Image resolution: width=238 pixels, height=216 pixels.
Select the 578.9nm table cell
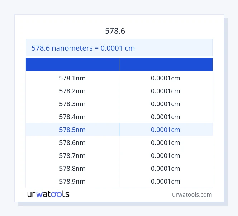click(x=72, y=181)
